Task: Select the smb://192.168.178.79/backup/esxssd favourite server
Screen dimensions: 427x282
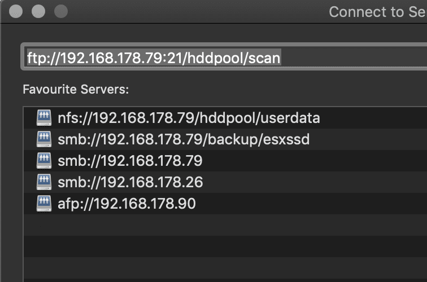Action: (x=225, y=139)
